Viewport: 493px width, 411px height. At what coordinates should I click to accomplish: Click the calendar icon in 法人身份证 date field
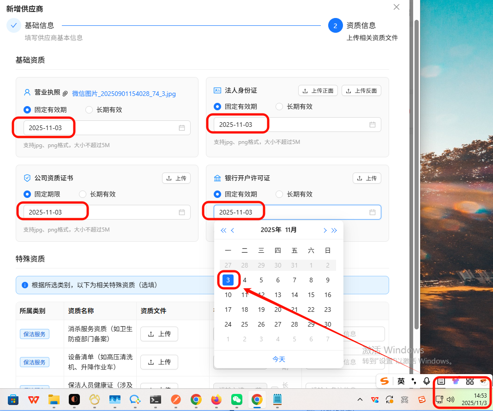[373, 125]
